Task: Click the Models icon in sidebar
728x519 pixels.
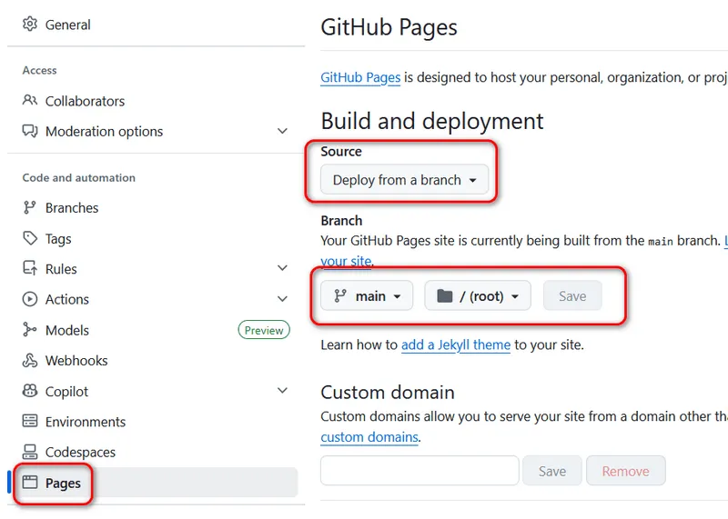Action: point(30,330)
